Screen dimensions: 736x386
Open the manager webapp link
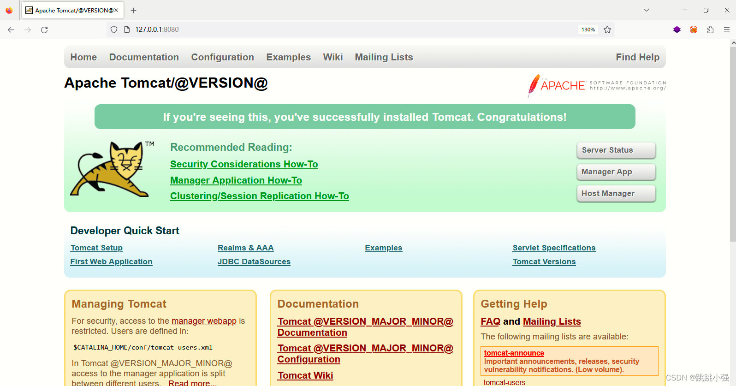pos(204,321)
